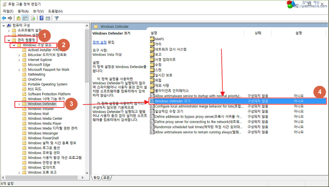Select RSS 피드 in the tree

[34, 89]
